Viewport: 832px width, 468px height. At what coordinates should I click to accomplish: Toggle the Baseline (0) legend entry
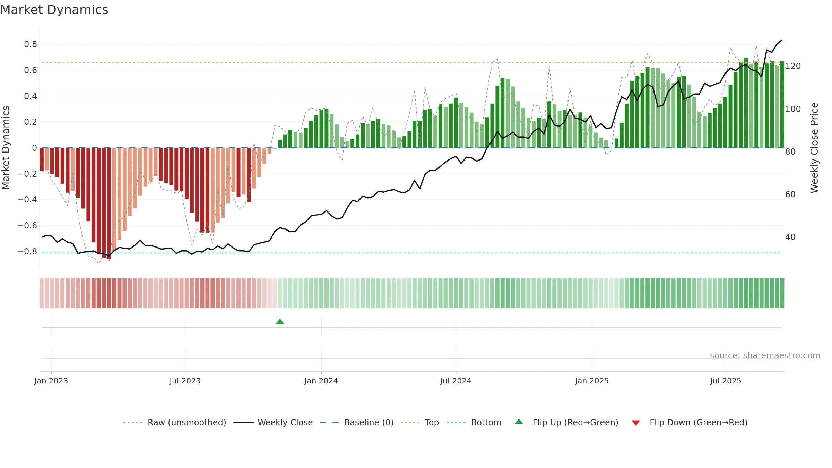(357, 422)
